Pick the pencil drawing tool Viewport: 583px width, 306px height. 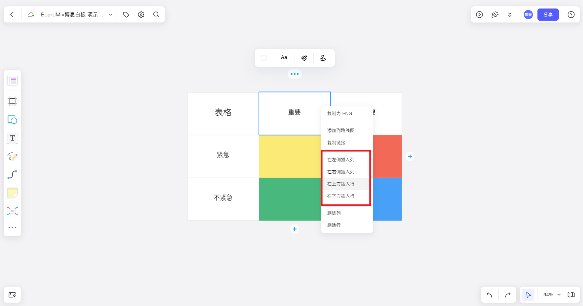(x=12, y=156)
